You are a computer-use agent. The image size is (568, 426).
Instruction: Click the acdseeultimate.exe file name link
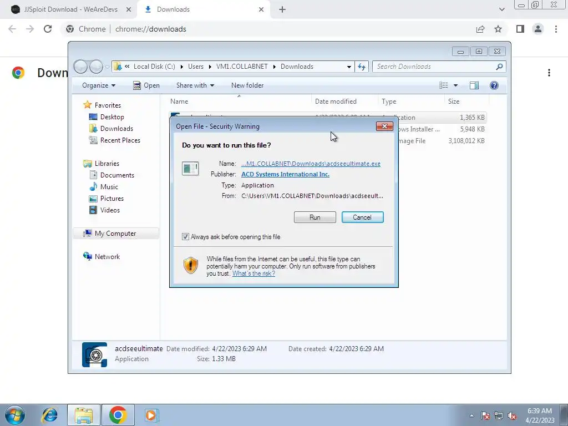pyautogui.click(x=311, y=164)
